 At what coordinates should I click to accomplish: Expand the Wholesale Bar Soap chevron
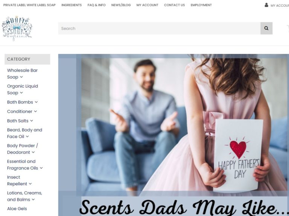click(21, 77)
